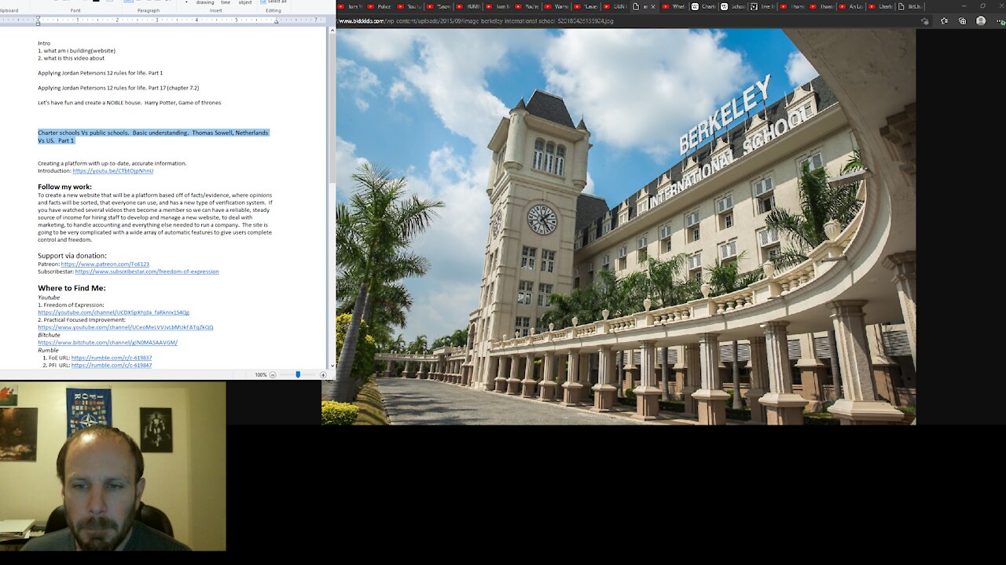Open the subscribestar freedom-of-expression link
Viewport: 1006px width, 565px height.
pos(147,272)
